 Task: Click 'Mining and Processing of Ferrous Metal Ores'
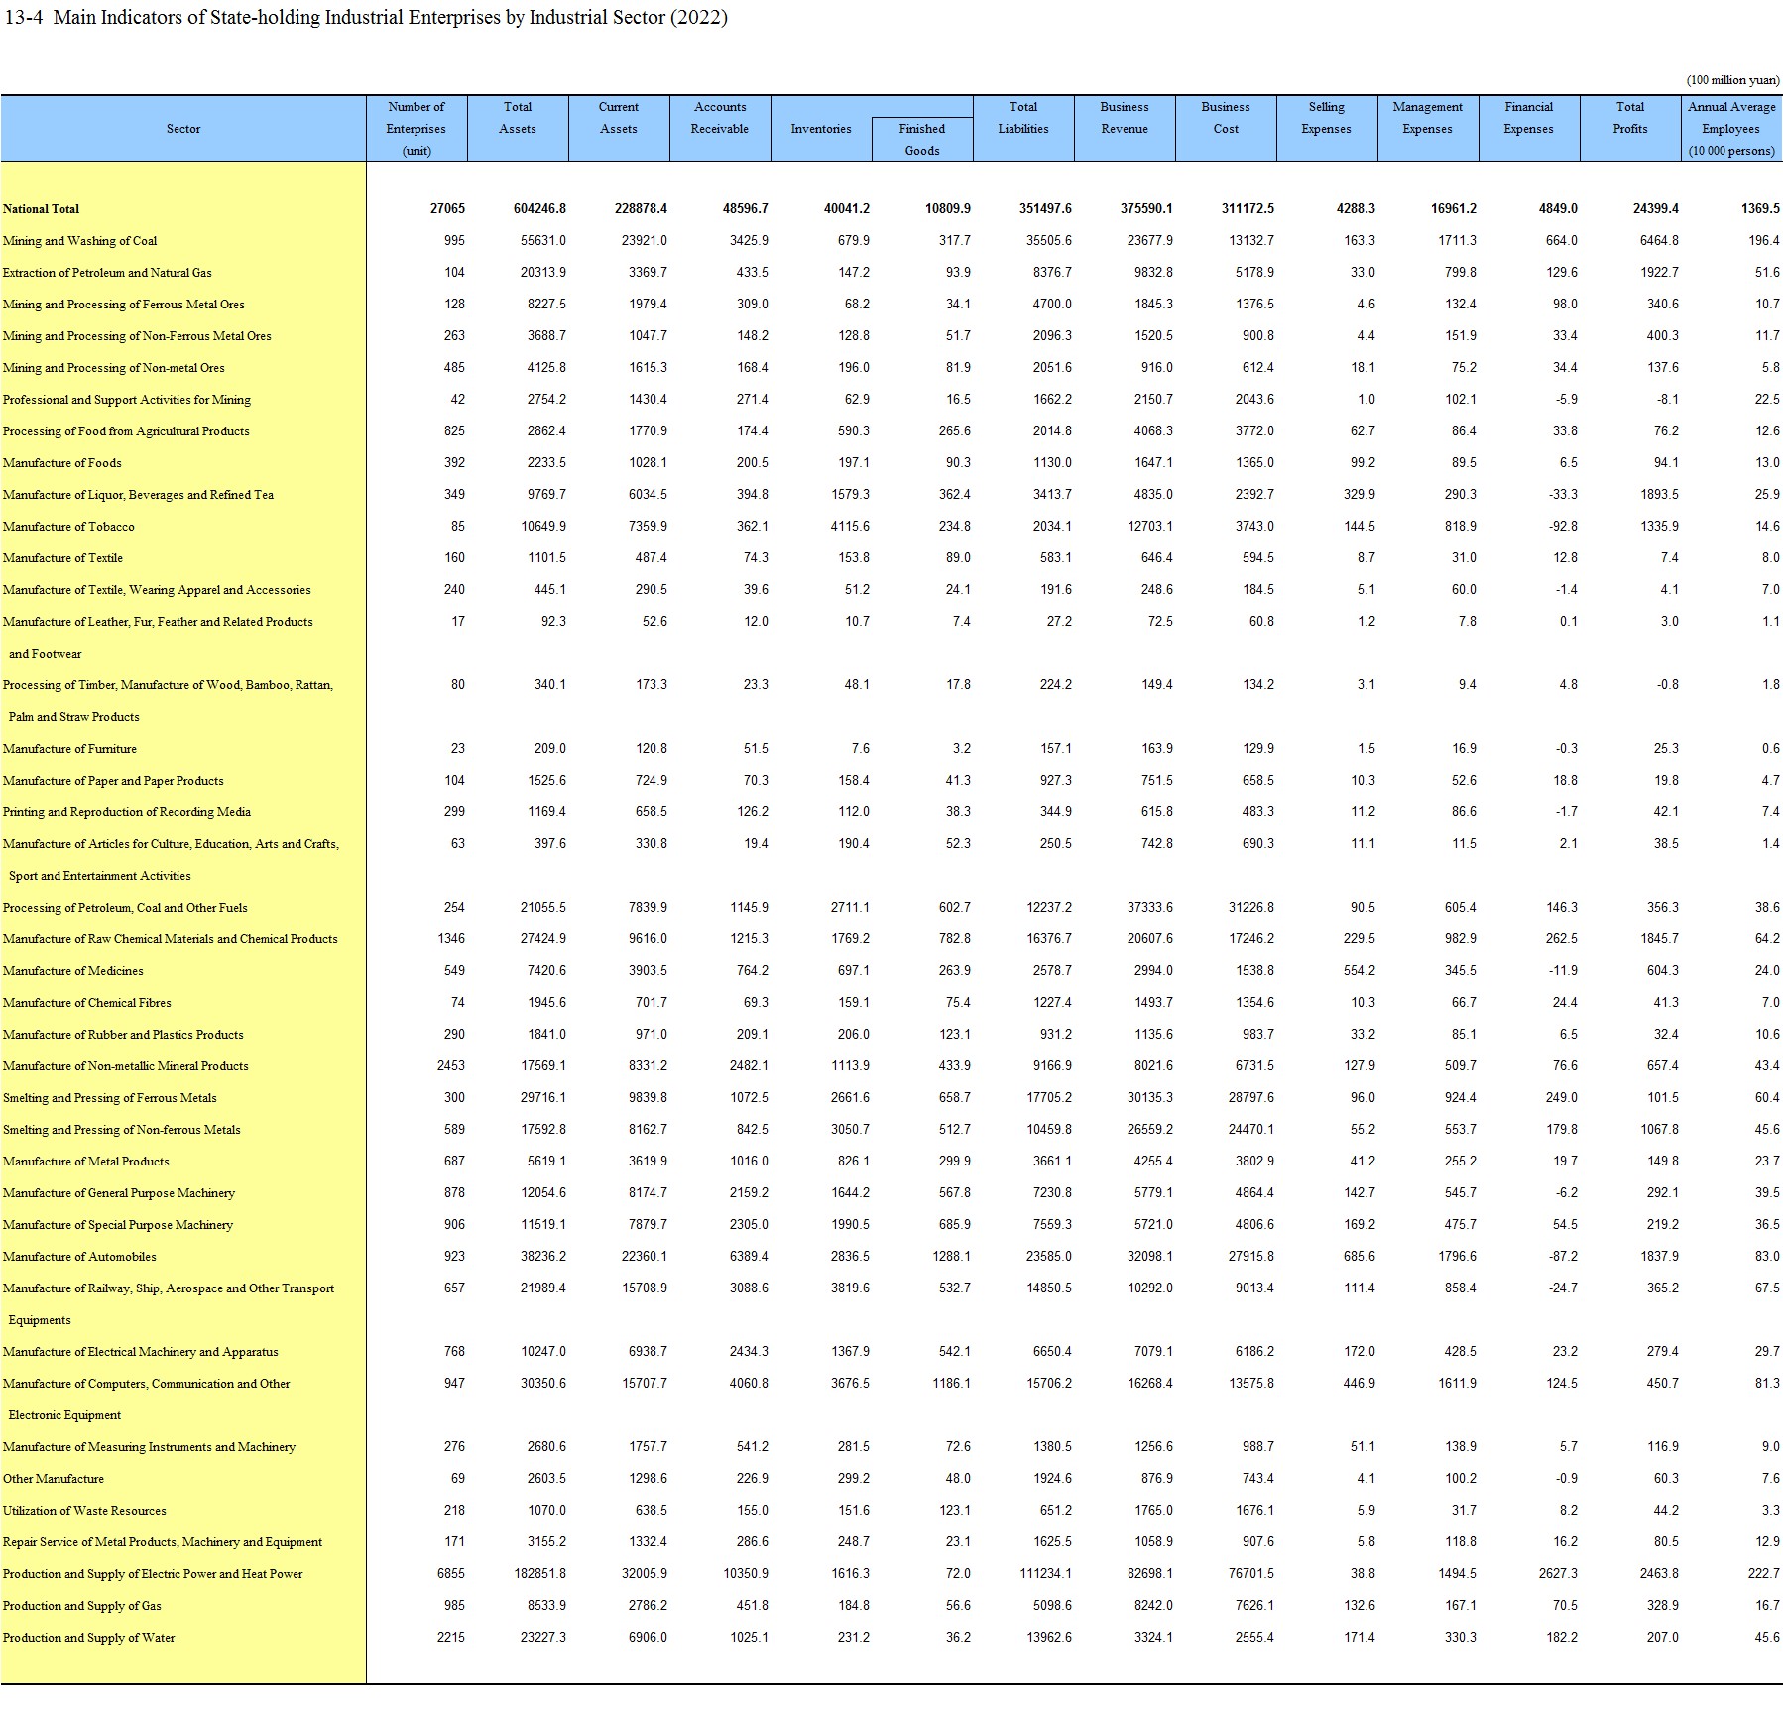point(123,305)
